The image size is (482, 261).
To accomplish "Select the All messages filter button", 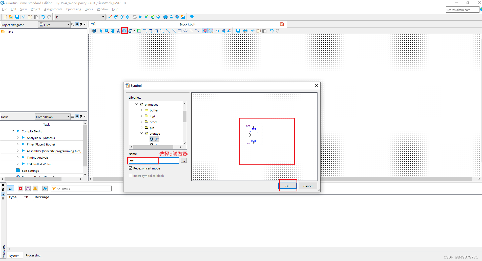I will pos(11,189).
